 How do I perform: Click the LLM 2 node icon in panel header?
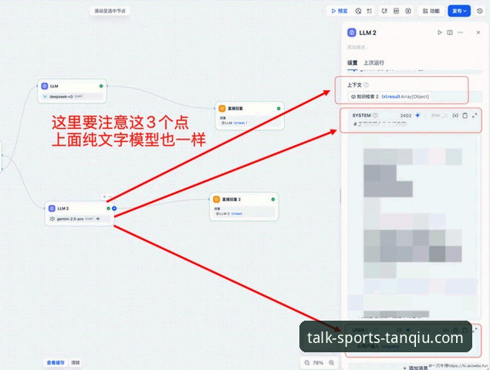352,32
